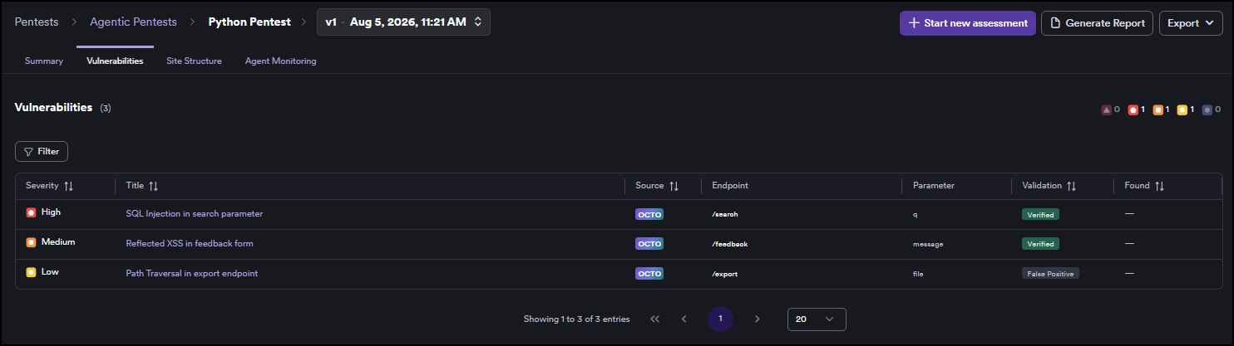Sort table by Validation column
Image resolution: width=1234 pixels, height=346 pixels.
coord(1071,186)
